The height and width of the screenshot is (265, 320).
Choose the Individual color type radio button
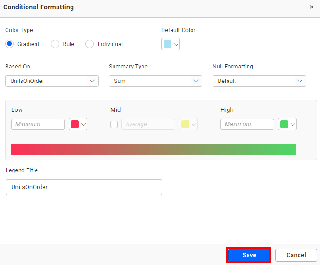pyautogui.click(x=90, y=44)
